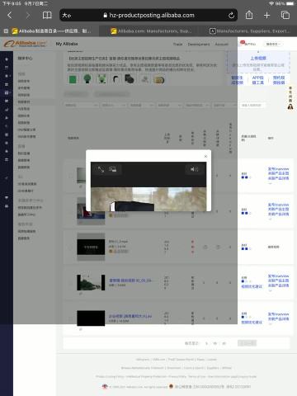
Task: Open the 'tnavview' link in fourth video row
Action: [x=278, y=276]
